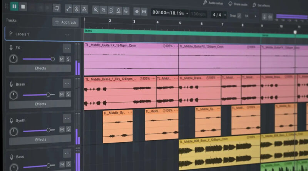The height and width of the screenshot is (171, 308).
Task: Toggle loop playback icon
Action: (57, 8)
